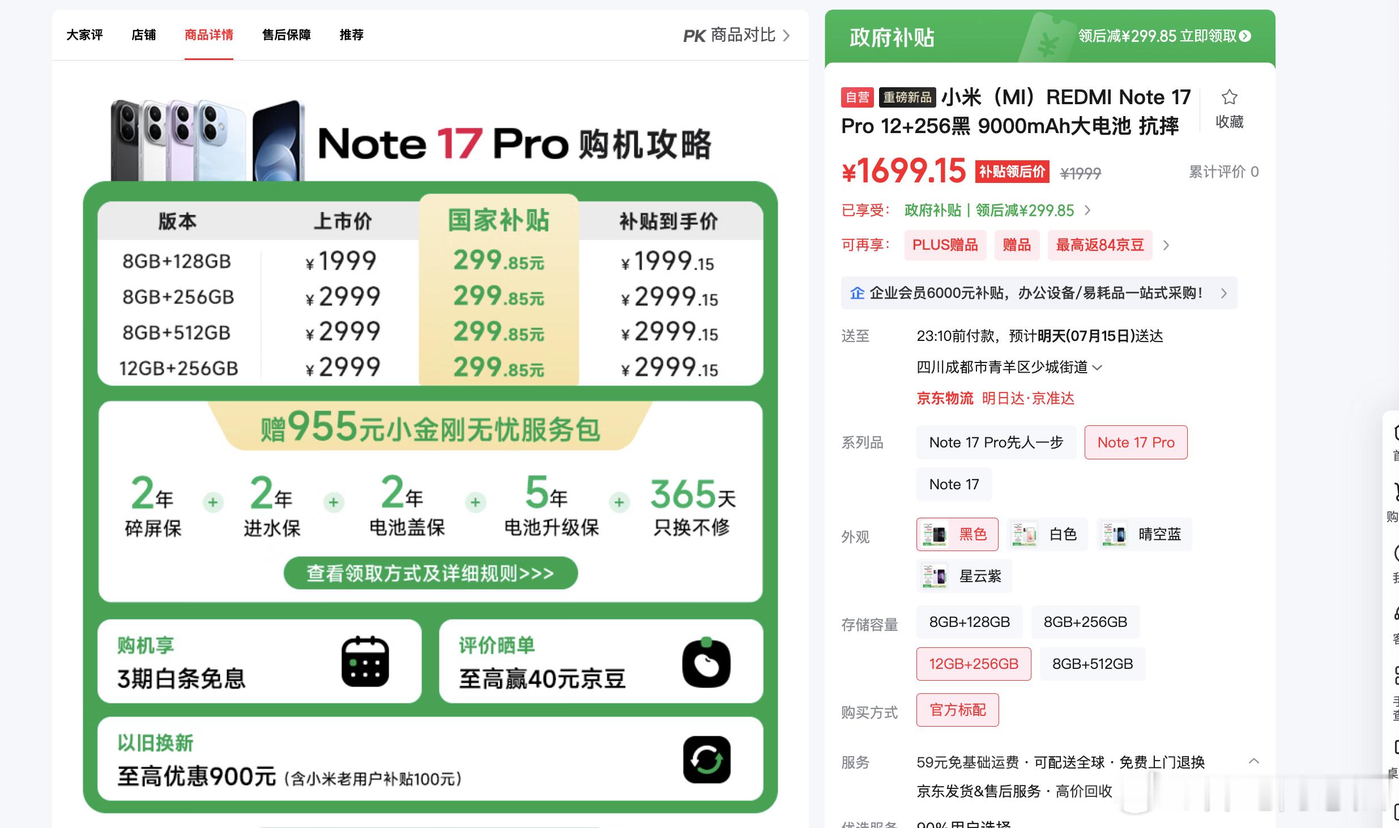Switch to the 店铺 tab

click(x=143, y=35)
